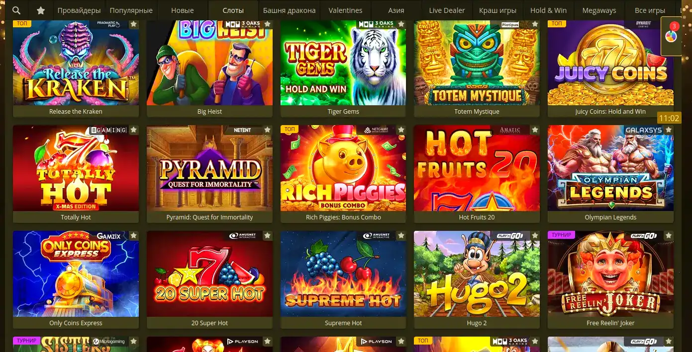Image resolution: width=692 pixels, height=352 pixels.
Task: Add Olympian Legends to favorites
Action: 669,130
